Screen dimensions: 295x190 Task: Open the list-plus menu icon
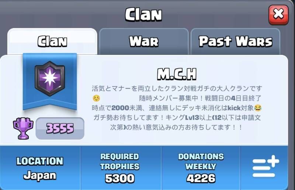[x=265, y=167]
